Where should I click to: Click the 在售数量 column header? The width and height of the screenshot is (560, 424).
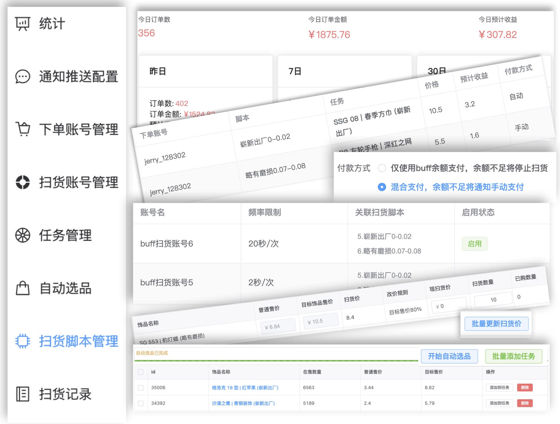(312, 372)
